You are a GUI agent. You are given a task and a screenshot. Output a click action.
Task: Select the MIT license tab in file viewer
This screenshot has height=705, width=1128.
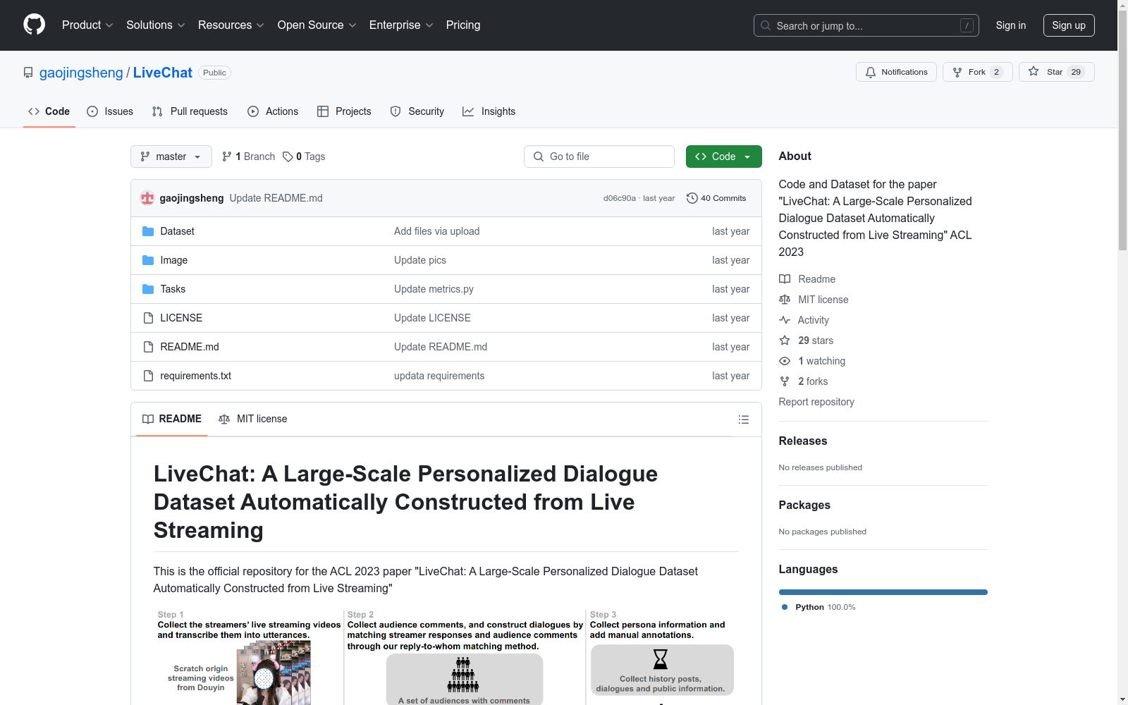click(x=253, y=419)
